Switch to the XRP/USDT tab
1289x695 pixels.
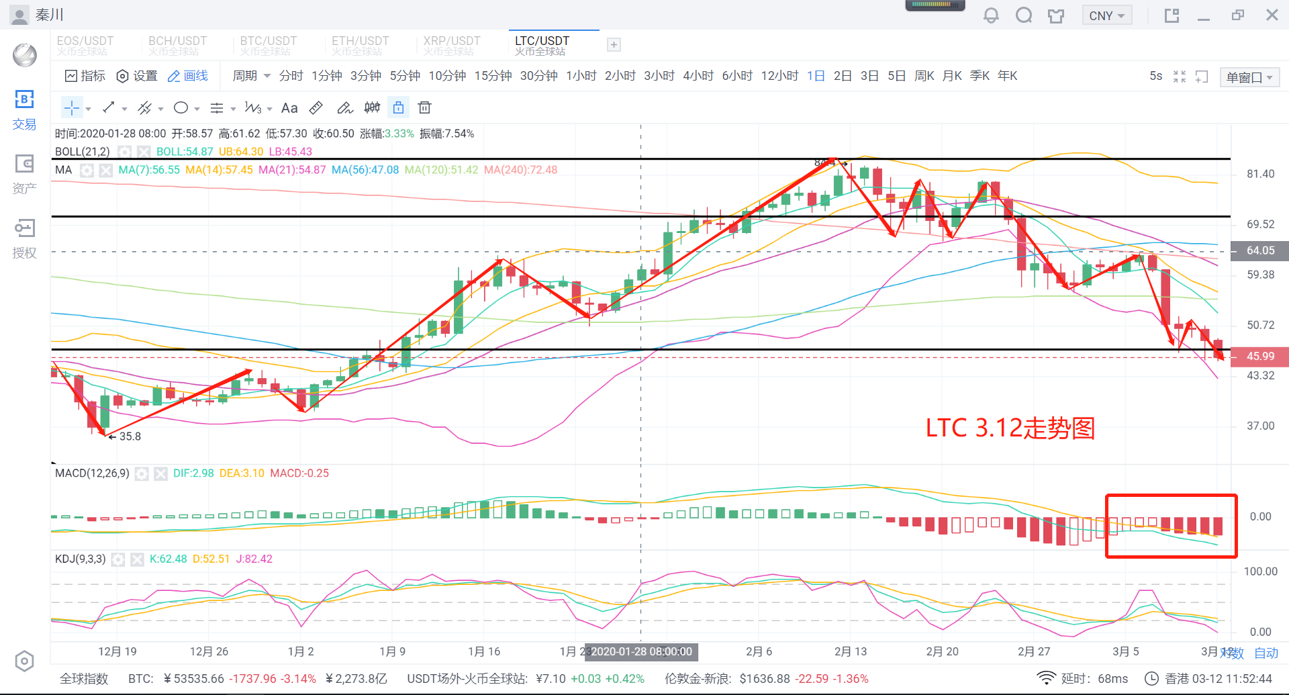452,45
